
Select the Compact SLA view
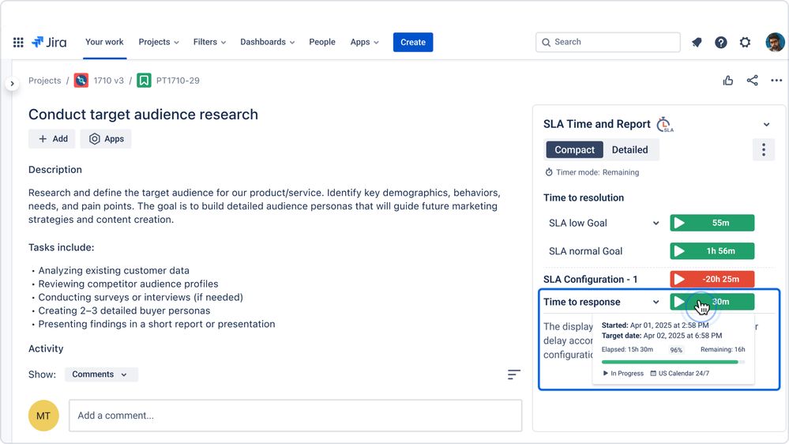(x=574, y=149)
